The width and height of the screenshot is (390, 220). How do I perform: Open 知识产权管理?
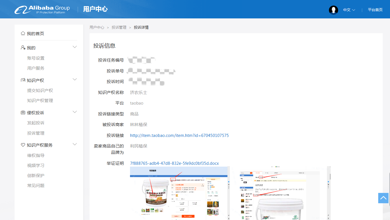point(40,100)
